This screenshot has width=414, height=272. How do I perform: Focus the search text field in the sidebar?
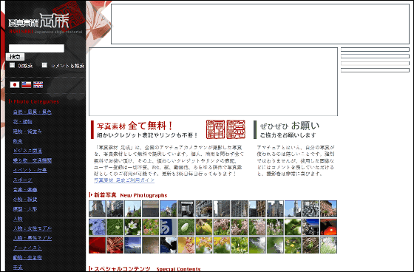(36, 48)
